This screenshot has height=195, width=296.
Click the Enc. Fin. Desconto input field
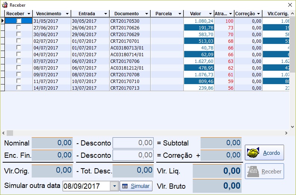133,155
